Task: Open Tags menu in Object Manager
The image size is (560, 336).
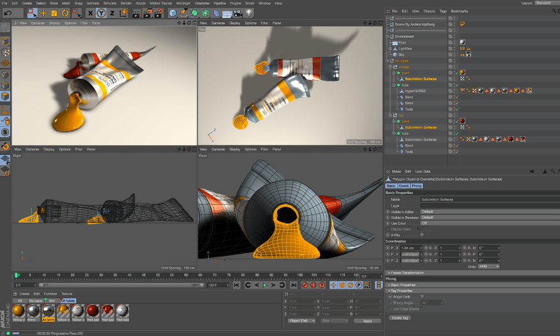Action: tap(443, 11)
